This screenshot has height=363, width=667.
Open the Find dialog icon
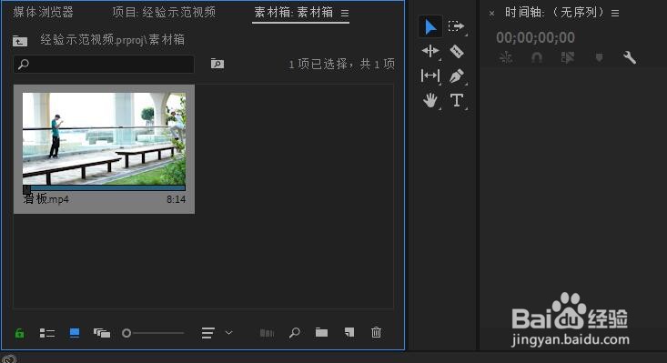pos(294,332)
